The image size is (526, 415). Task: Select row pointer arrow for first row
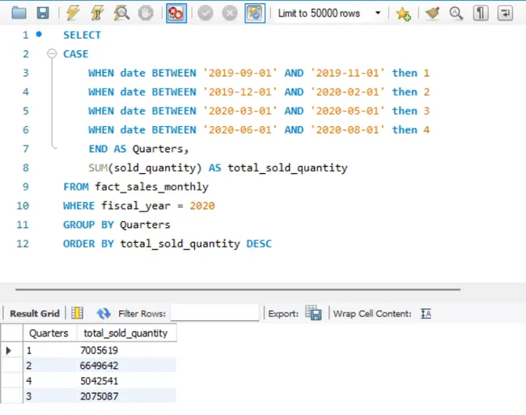tap(9, 350)
